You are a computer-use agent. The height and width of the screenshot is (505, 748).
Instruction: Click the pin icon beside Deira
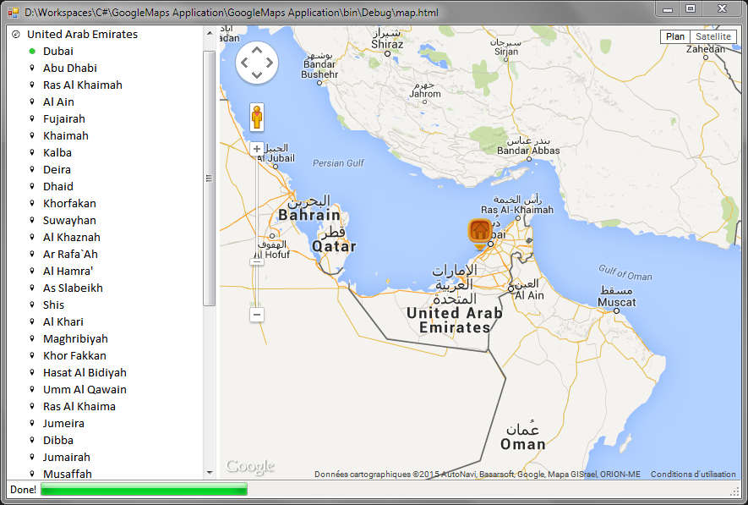tap(32, 170)
